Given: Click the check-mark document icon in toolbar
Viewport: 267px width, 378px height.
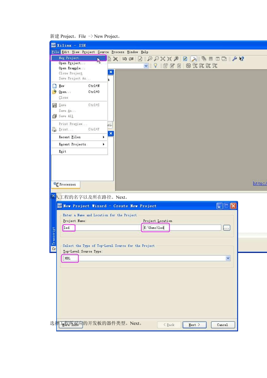Looking at the screenshot, I should point(140,59).
